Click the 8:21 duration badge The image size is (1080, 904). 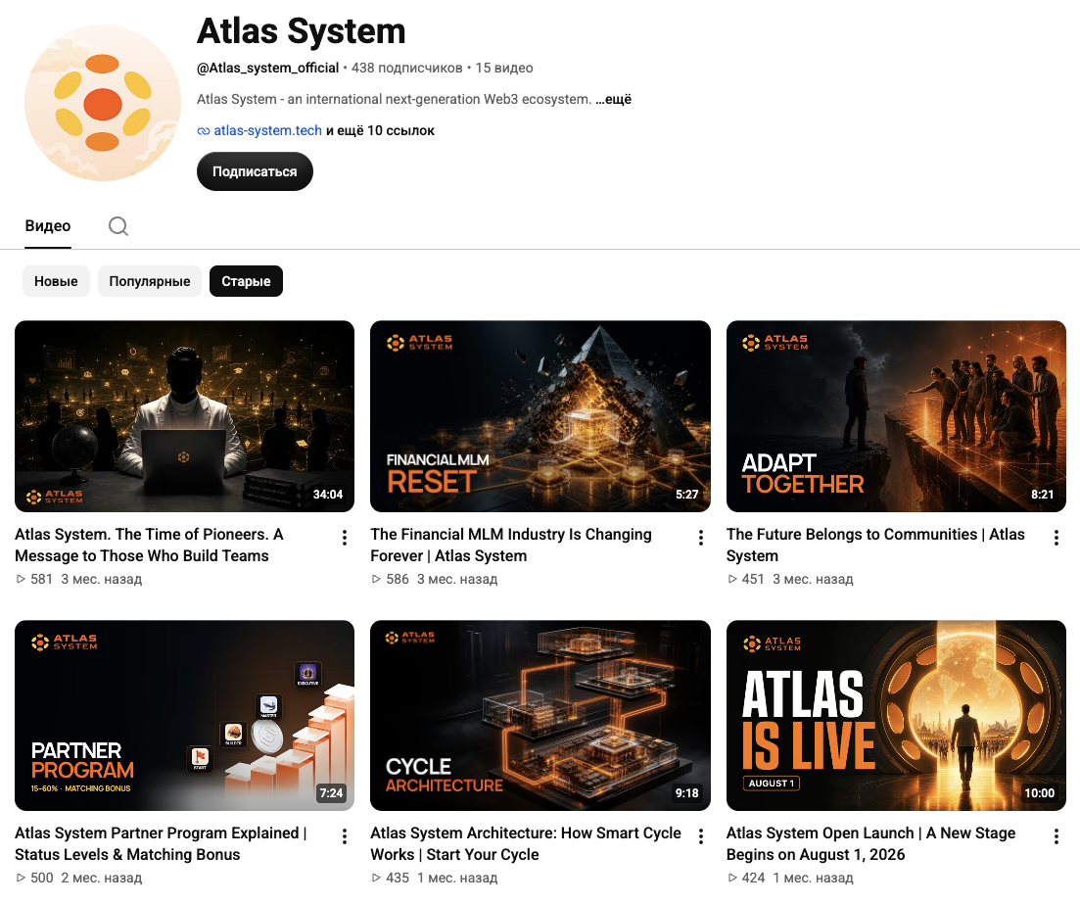tap(1042, 494)
